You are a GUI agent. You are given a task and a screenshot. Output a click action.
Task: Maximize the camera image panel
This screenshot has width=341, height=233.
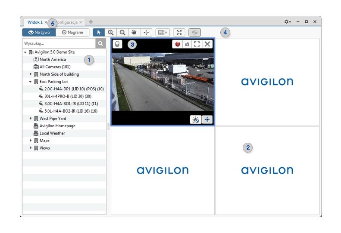click(197, 44)
